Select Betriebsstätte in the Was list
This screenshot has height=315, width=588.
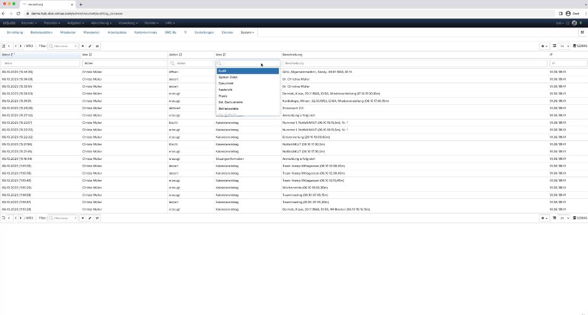point(248,109)
